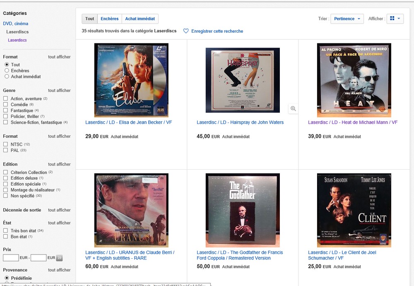Open the Pertinence sort dropdown
Image resolution: width=414 pixels, height=286 pixels.
click(x=347, y=19)
